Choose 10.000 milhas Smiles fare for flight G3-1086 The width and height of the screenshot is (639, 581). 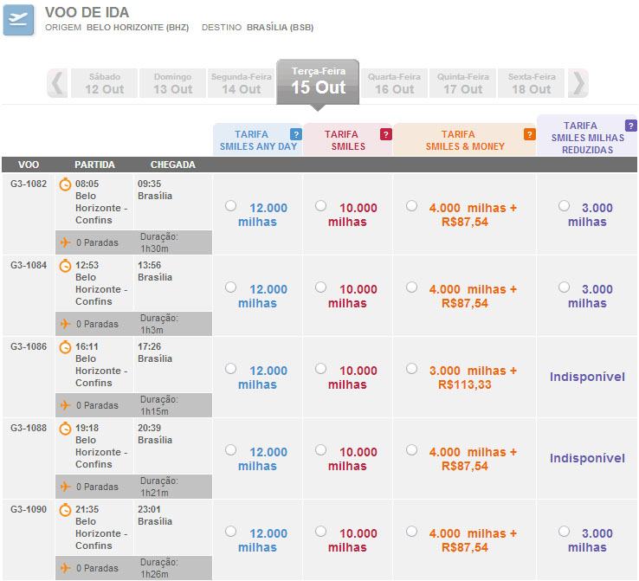(321, 369)
